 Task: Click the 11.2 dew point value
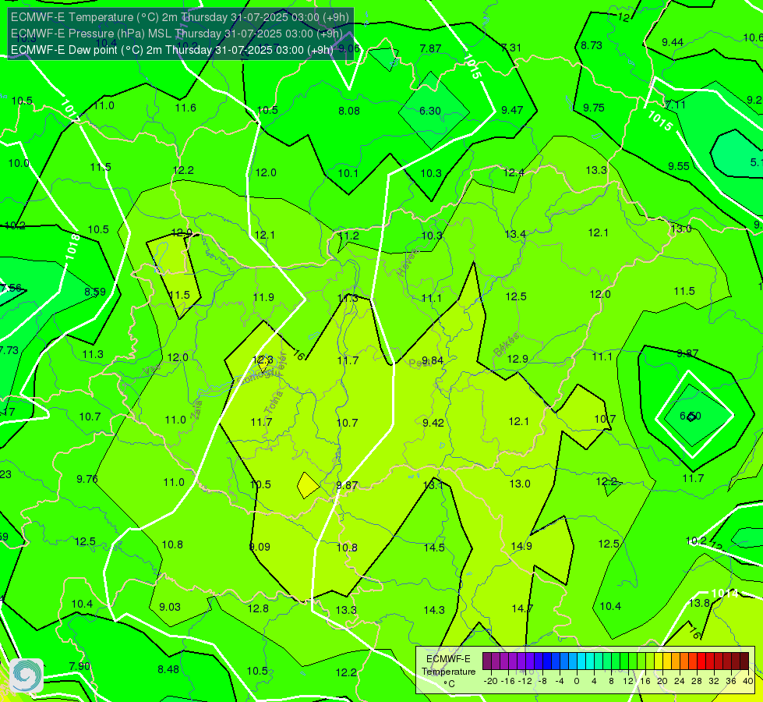tap(348, 236)
